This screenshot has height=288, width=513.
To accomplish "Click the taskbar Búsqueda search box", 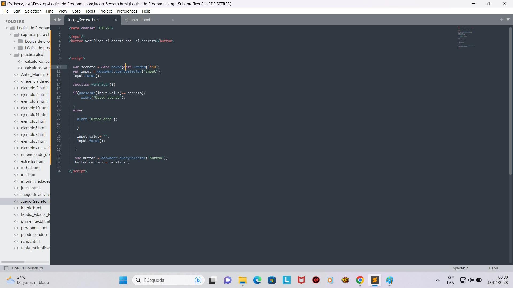I will click(x=168, y=280).
